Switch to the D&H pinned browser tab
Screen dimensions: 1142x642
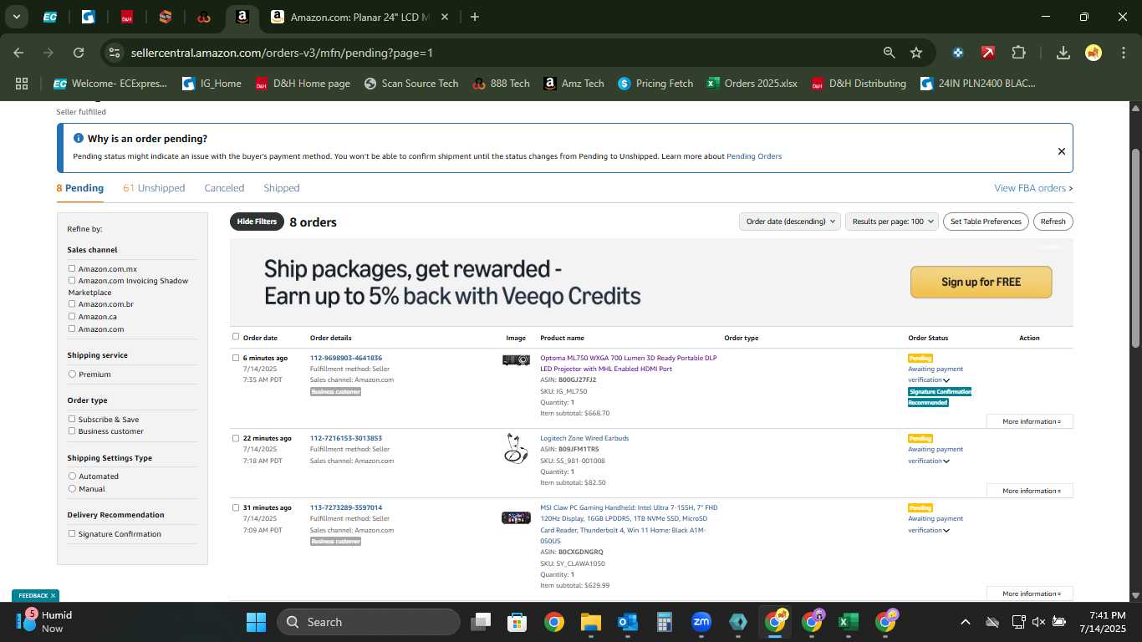(x=126, y=17)
